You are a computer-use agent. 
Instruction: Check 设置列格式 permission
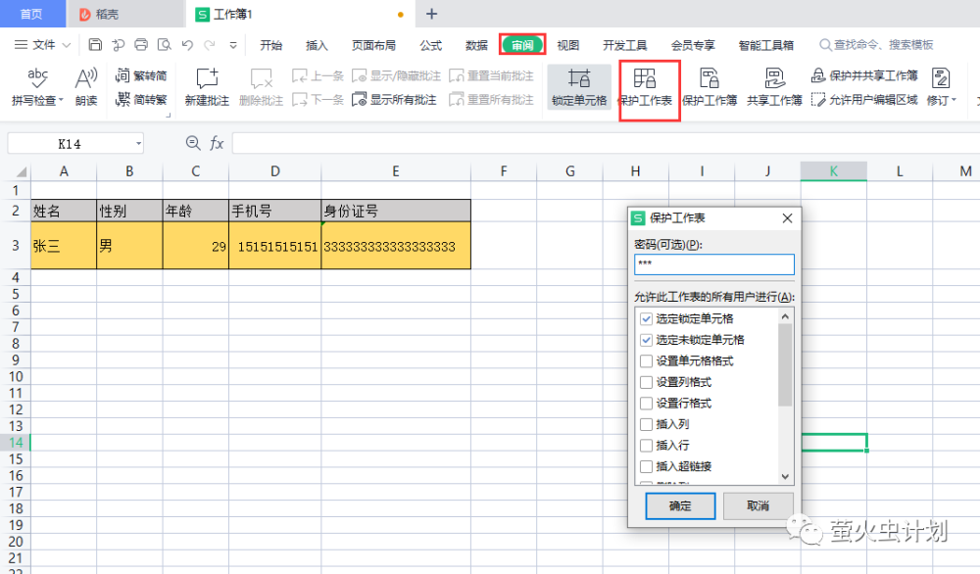click(x=646, y=382)
